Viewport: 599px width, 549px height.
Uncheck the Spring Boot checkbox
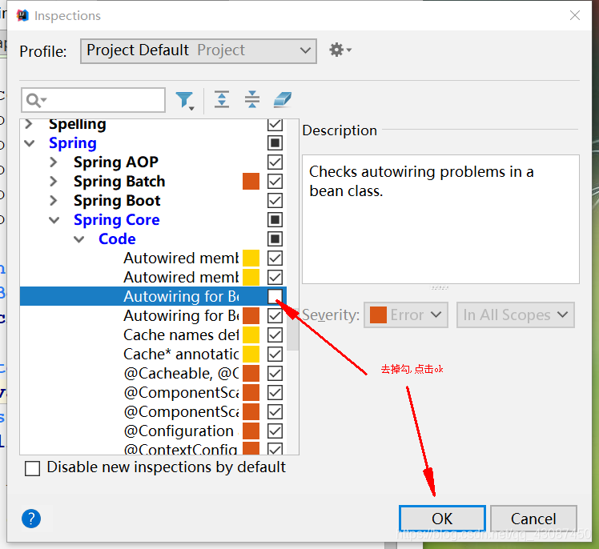[275, 200]
